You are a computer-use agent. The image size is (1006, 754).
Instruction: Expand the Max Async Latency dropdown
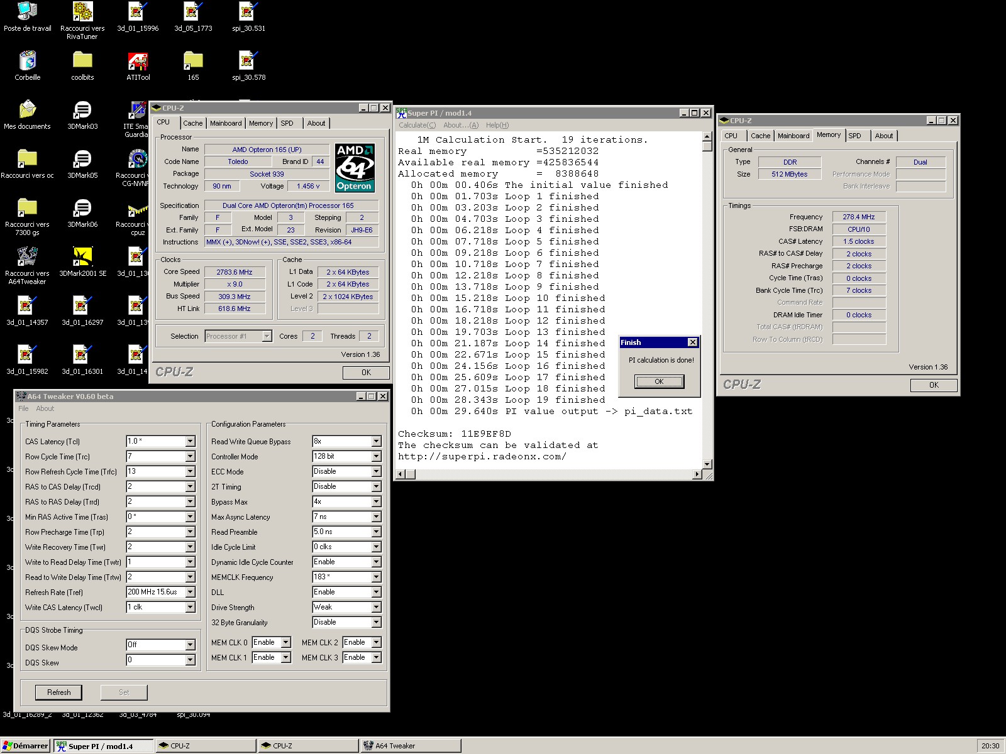376,517
